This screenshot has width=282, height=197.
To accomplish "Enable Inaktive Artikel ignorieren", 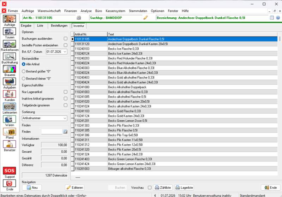I will pyautogui.click(x=66, y=99).
